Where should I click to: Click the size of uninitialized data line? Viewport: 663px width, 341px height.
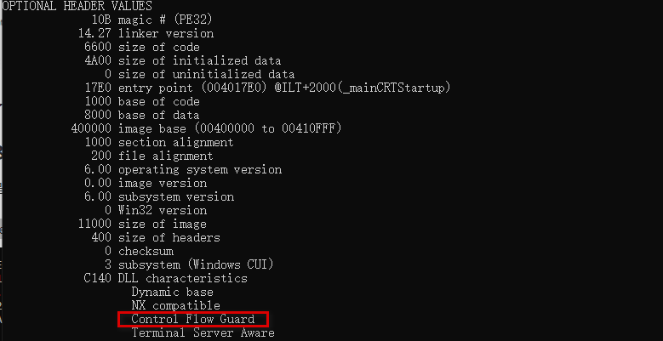[206, 74]
